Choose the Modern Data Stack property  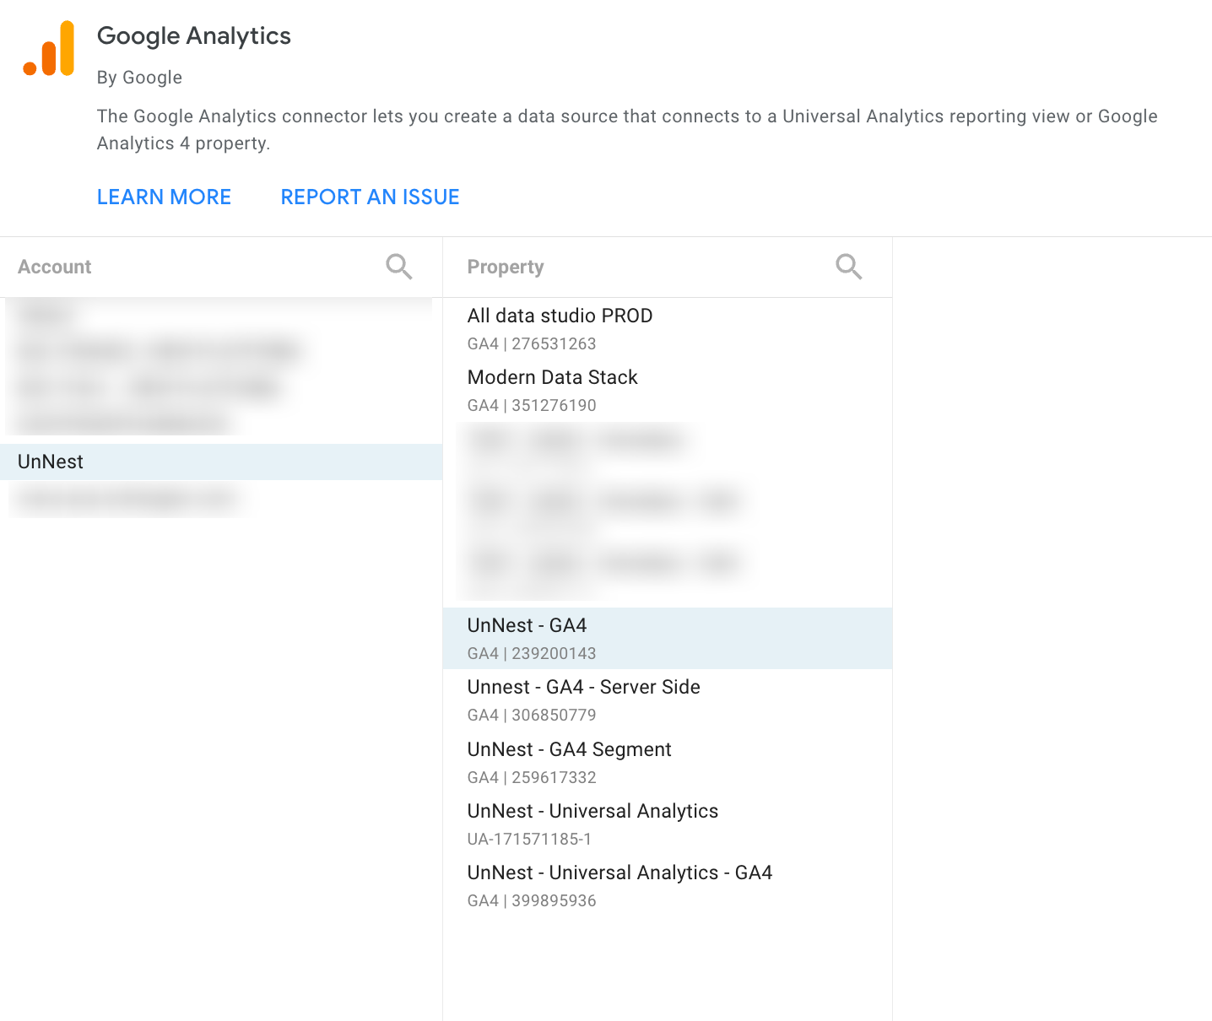[x=668, y=391]
